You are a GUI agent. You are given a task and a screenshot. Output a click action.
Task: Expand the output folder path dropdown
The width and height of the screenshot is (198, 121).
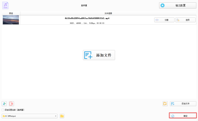pos(55,116)
